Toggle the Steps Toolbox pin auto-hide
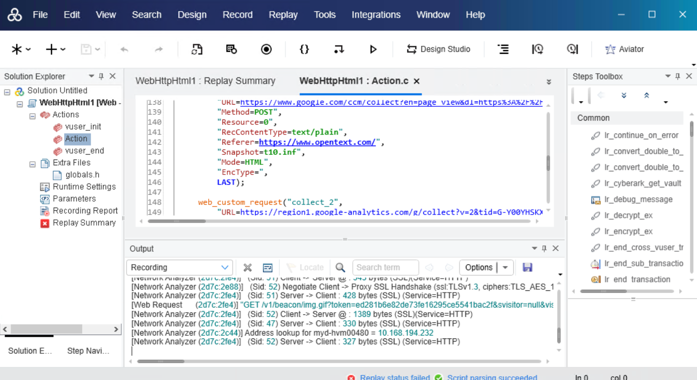Image resolution: width=697 pixels, height=380 pixels. point(678,76)
